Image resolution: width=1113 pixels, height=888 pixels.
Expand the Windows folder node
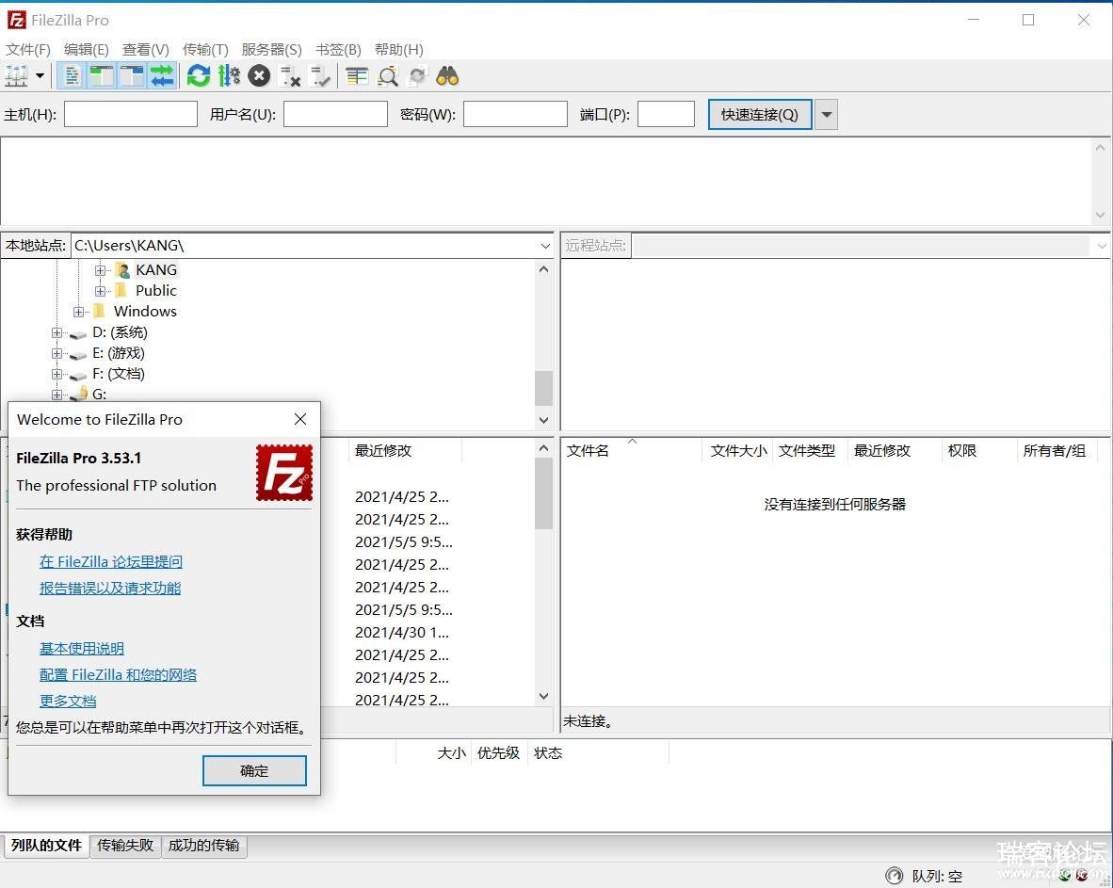78,312
